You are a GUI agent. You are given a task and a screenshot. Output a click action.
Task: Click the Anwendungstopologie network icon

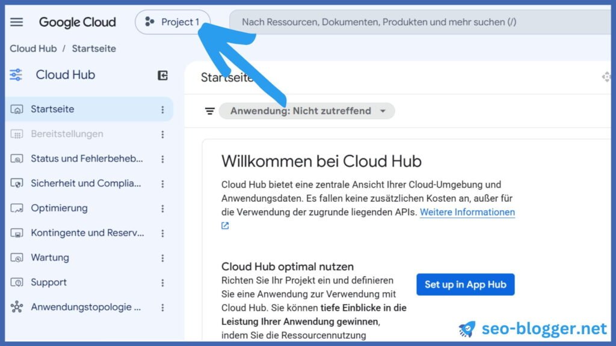pyautogui.click(x=16, y=307)
